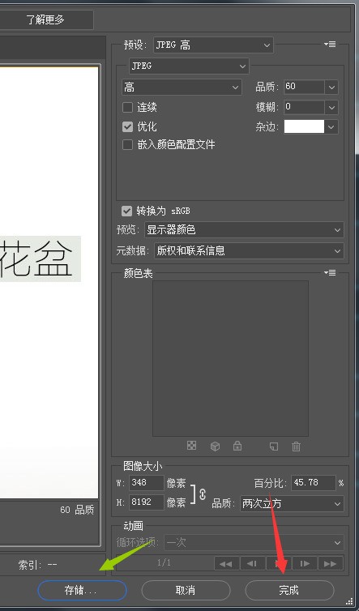Click the trash icon to delete color
359x611 pixels.
coord(297,446)
